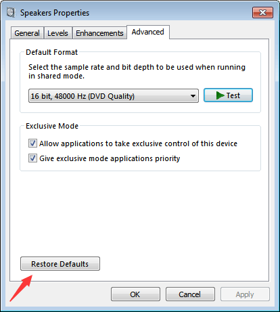
Task: Go to the Enhancements tab
Action: coord(99,33)
